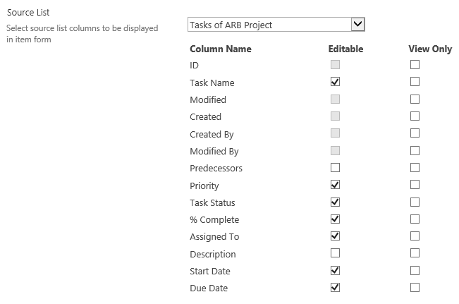
Task: Tick View Only checkbox for Description
Action: 415,253
